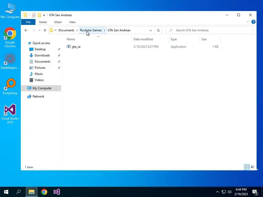Click the 2/19/2023 6:37 PM date cell
This screenshot has height=197, width=263.
click(146, 47)
